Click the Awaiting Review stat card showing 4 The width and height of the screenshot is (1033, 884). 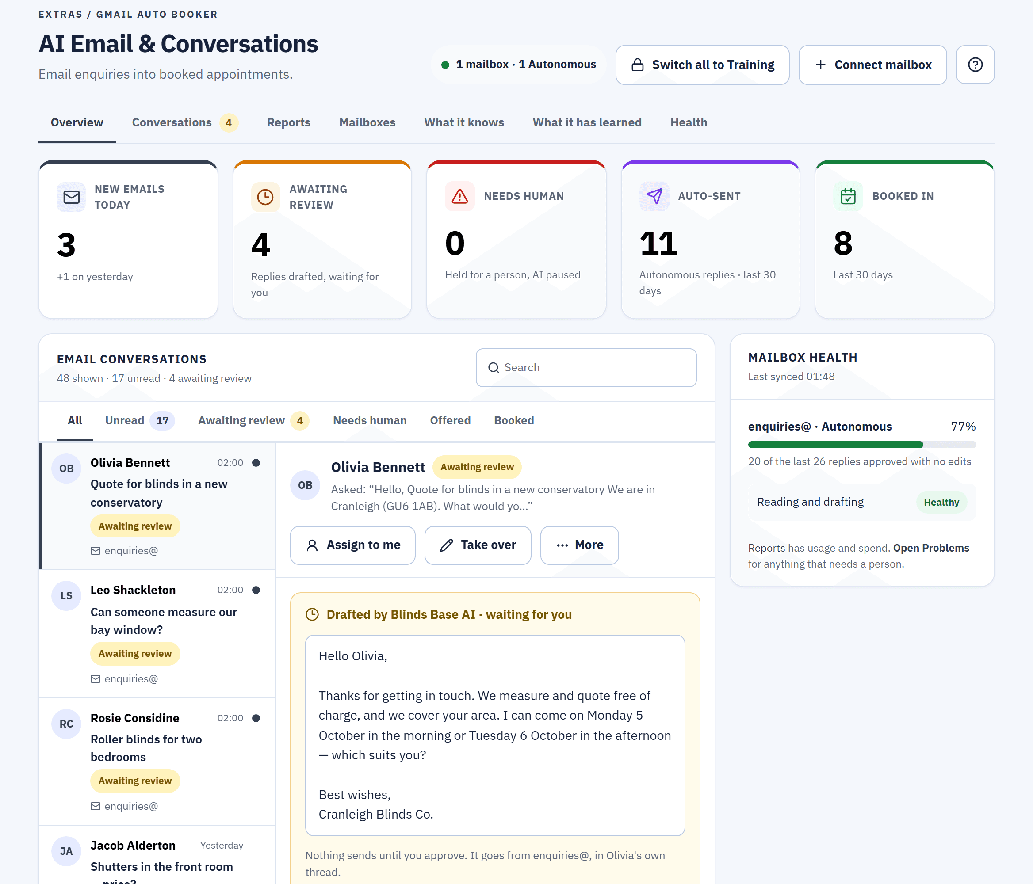pos(322,239)
